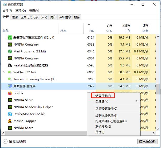Open the 查看(V) menu
The height and width of the screenshot is (148, 161).
[34, 11]
